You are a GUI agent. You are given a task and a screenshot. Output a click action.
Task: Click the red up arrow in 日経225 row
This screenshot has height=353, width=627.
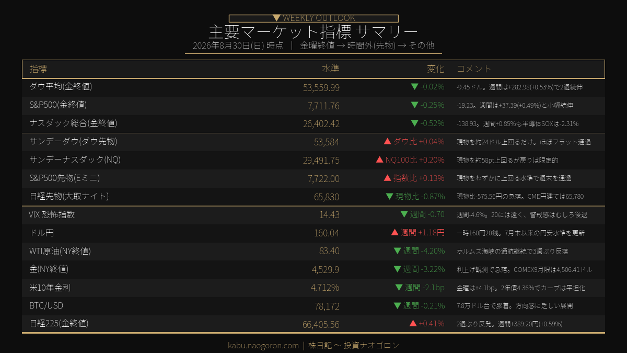(413, 323)
